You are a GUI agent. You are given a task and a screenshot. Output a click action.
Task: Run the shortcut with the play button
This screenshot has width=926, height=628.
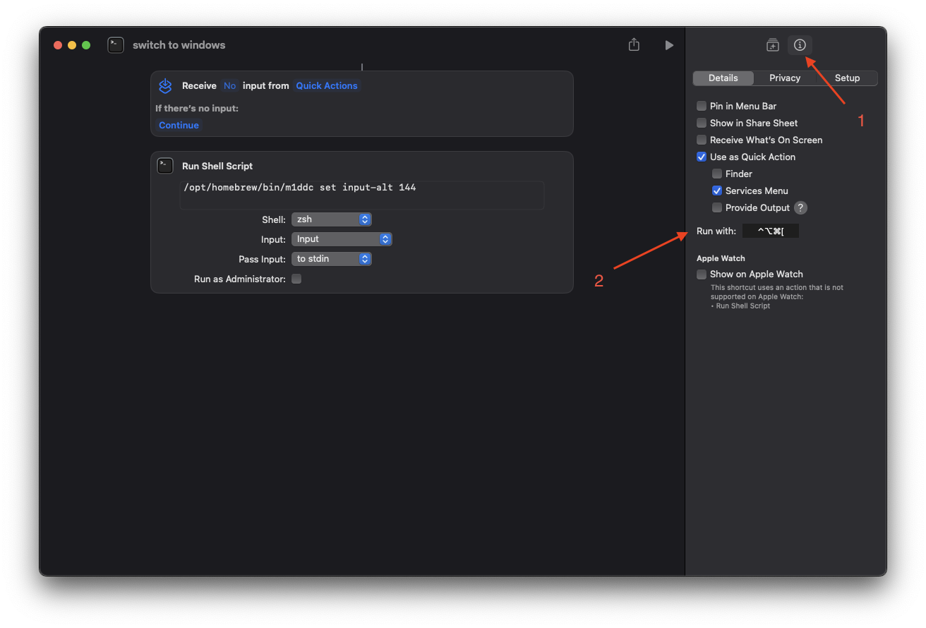click(x=669, y=45)
